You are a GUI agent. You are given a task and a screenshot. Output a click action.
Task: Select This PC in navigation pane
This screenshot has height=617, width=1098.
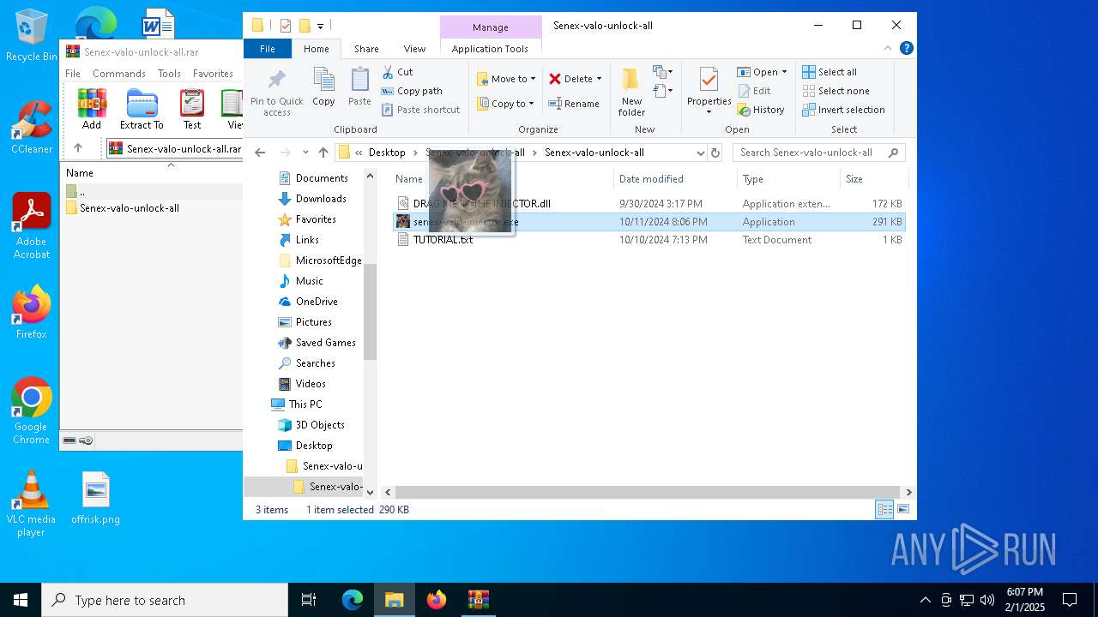point(305,404)
